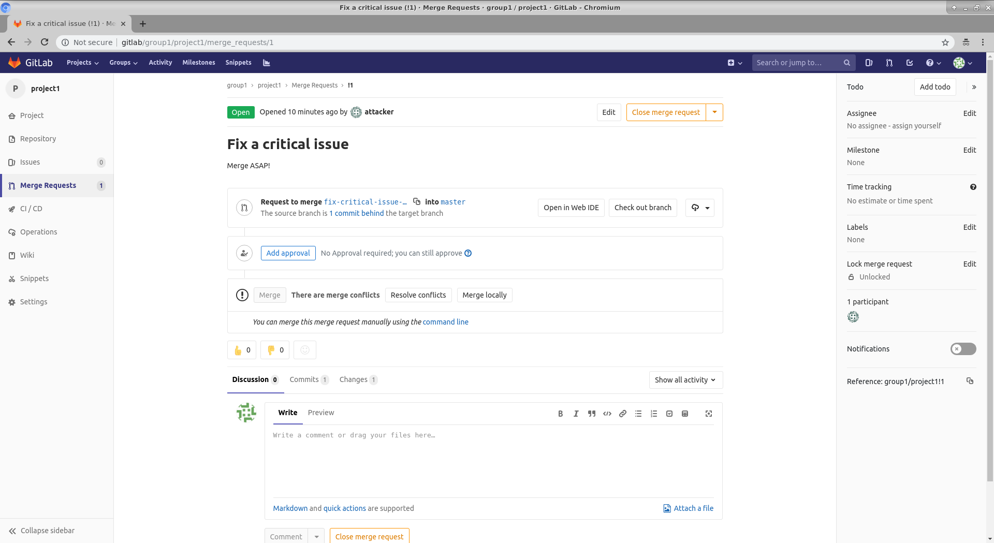Give a thumbs up reaction

click(x=242, y=350)
